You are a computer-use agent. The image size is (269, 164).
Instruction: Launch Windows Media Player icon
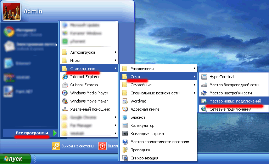pyautogui.click(x=65, y=93)
